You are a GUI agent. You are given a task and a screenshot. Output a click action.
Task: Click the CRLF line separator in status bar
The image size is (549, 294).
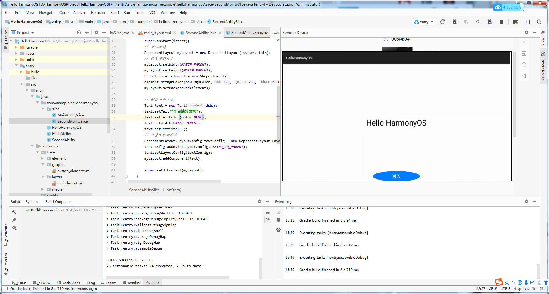click(x=493, y=289)
